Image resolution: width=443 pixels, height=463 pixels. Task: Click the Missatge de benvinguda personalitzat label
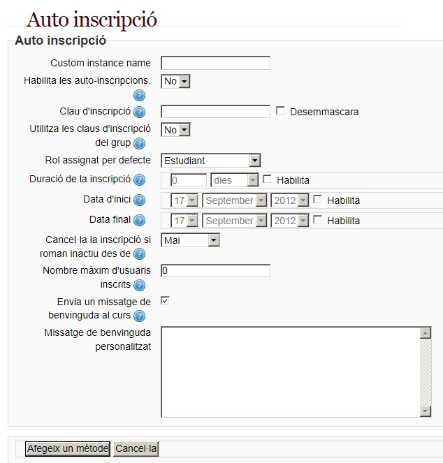98,339
